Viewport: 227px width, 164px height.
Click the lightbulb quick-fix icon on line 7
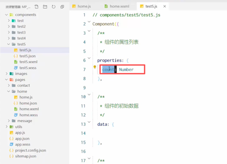click(x=95, y=67)
